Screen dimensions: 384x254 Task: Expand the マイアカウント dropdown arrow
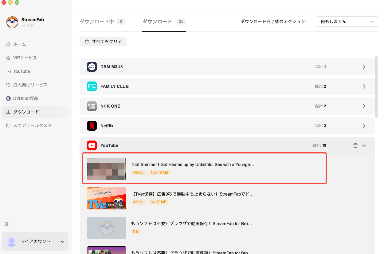[x=62, y=242]
